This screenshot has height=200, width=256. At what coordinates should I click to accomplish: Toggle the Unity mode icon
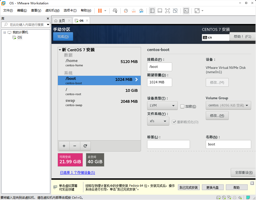[x=175, y=11]
